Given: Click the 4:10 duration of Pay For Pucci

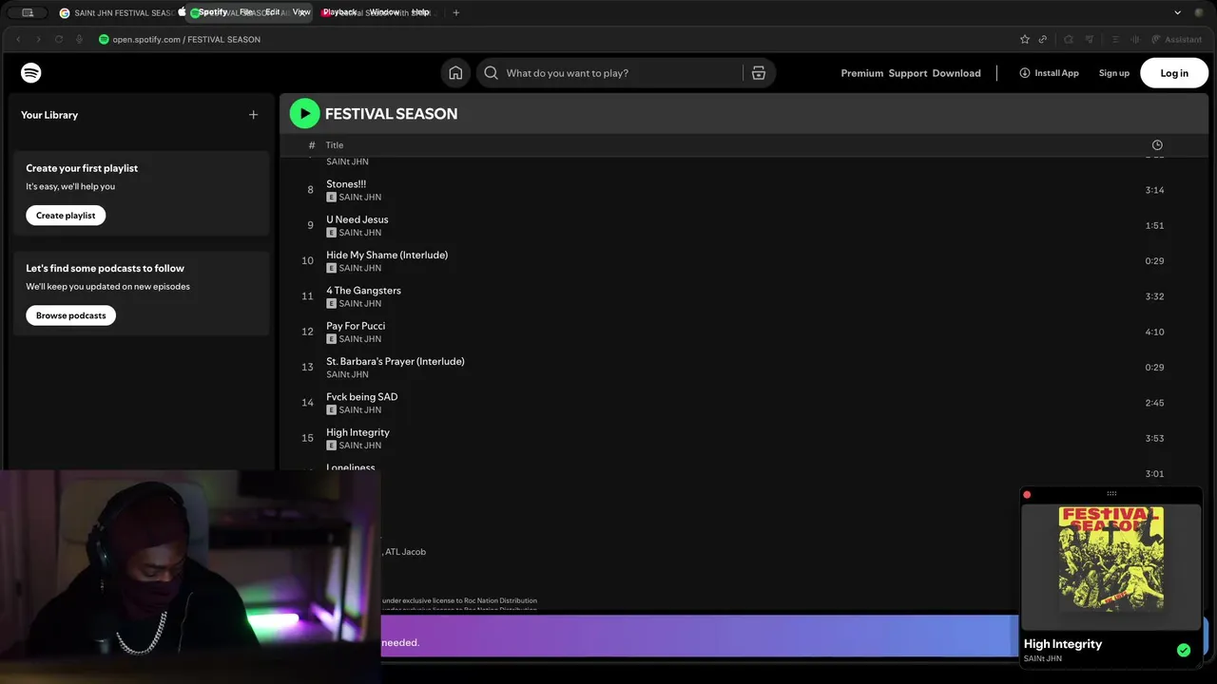Looking at the screenshot, I should click(1154, 332).
